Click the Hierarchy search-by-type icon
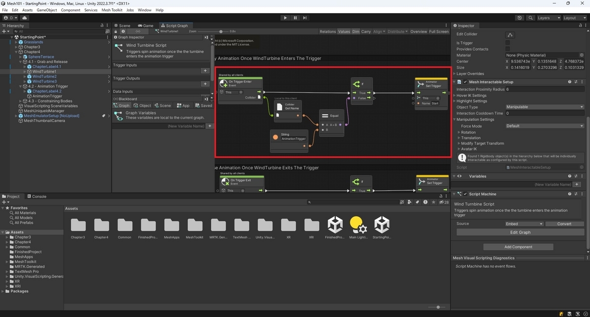The width and height of the screenshot is (590, 317). (108, 31)
